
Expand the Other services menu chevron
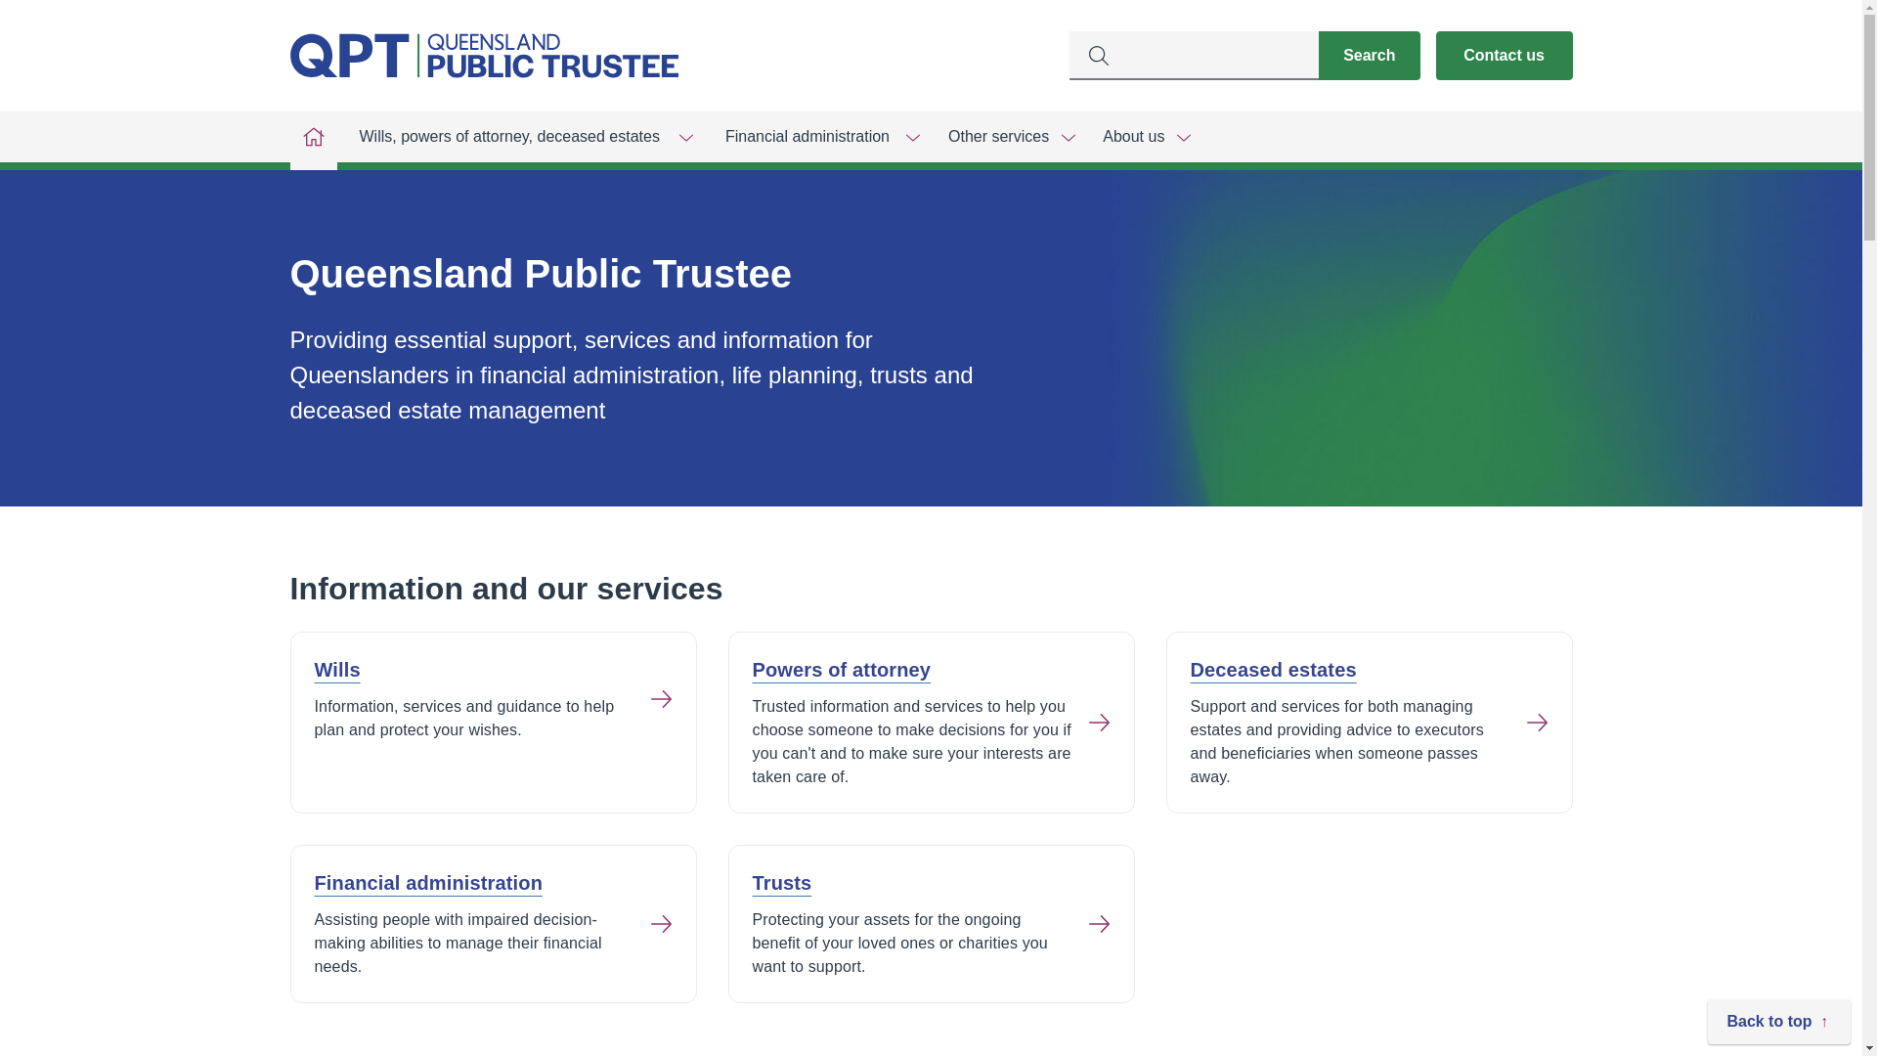coord(1068,138)
